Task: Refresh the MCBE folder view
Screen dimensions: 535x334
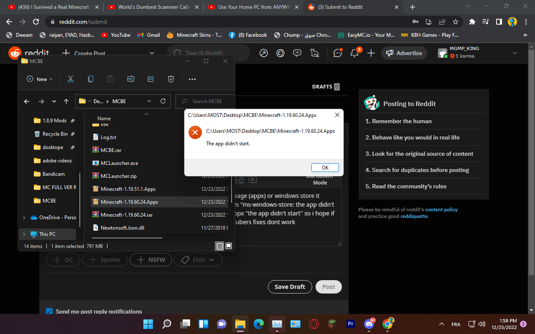Action: coord(163,101)
